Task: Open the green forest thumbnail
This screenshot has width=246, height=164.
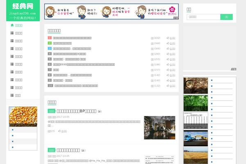Action: 196,103
